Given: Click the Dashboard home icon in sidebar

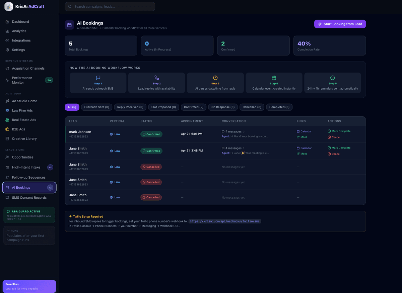Looking at the screenshot, I should (x=7, y=22).
